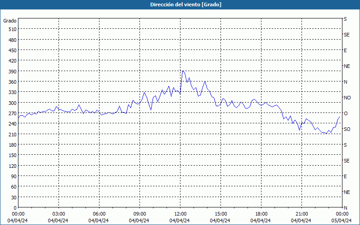The image size is (360, 225).
Task: Pick the 18:00 time label
Action: tap(261, 214)
